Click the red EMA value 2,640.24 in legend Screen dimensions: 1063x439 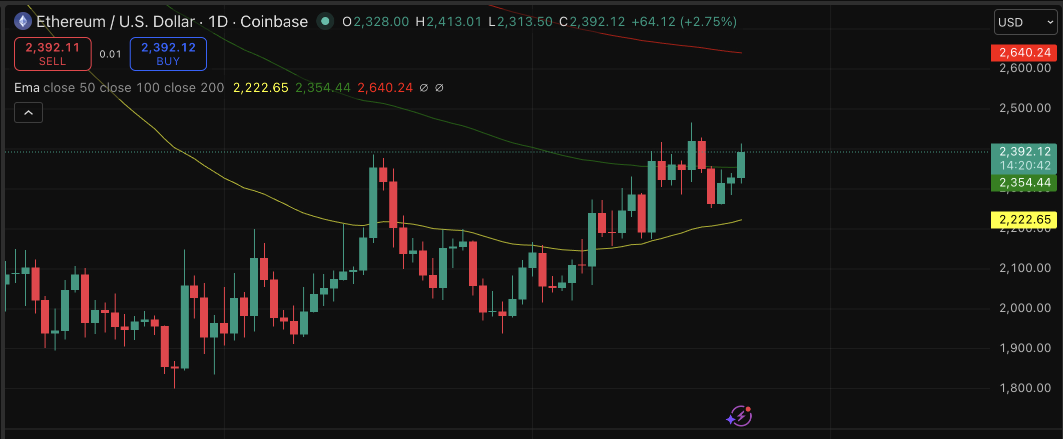385,87
